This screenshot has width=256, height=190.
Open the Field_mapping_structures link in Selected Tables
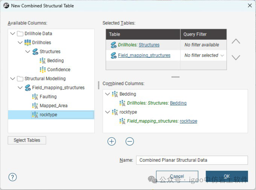[x=144, y=55]
